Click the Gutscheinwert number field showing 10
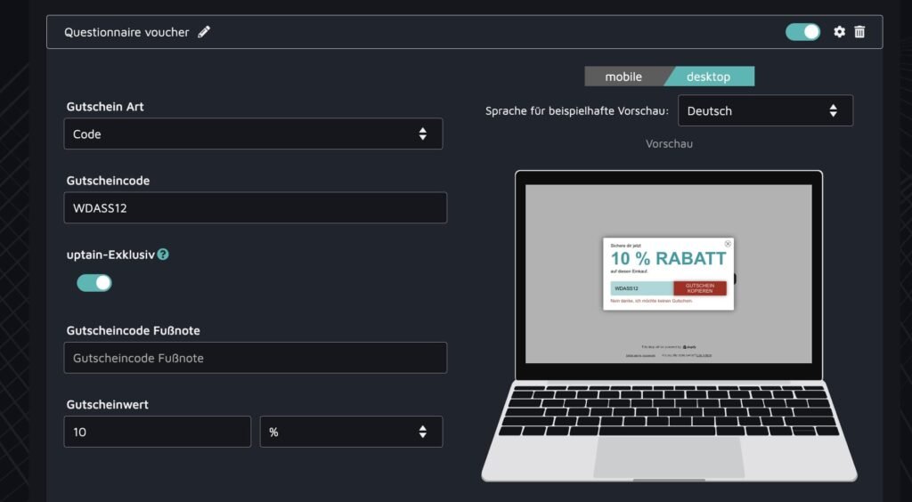 pos(157,432)
